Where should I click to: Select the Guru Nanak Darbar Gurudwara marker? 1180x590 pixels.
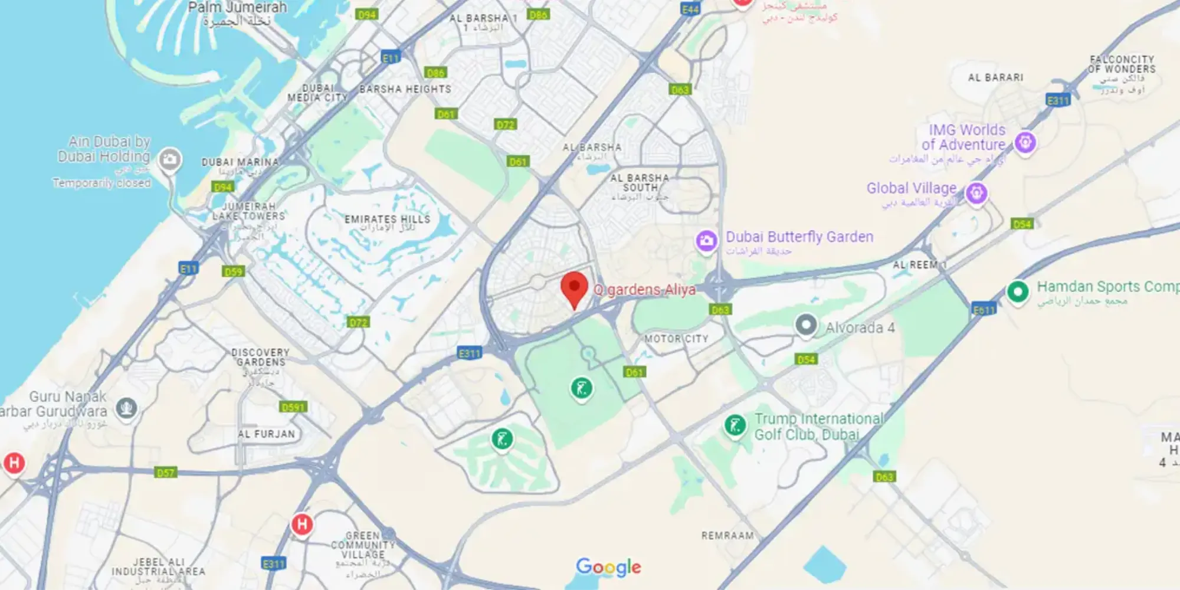tap(126, 408)
